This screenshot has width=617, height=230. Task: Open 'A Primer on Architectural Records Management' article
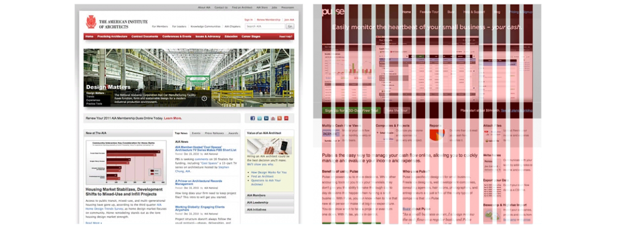(x=198, y=182)
